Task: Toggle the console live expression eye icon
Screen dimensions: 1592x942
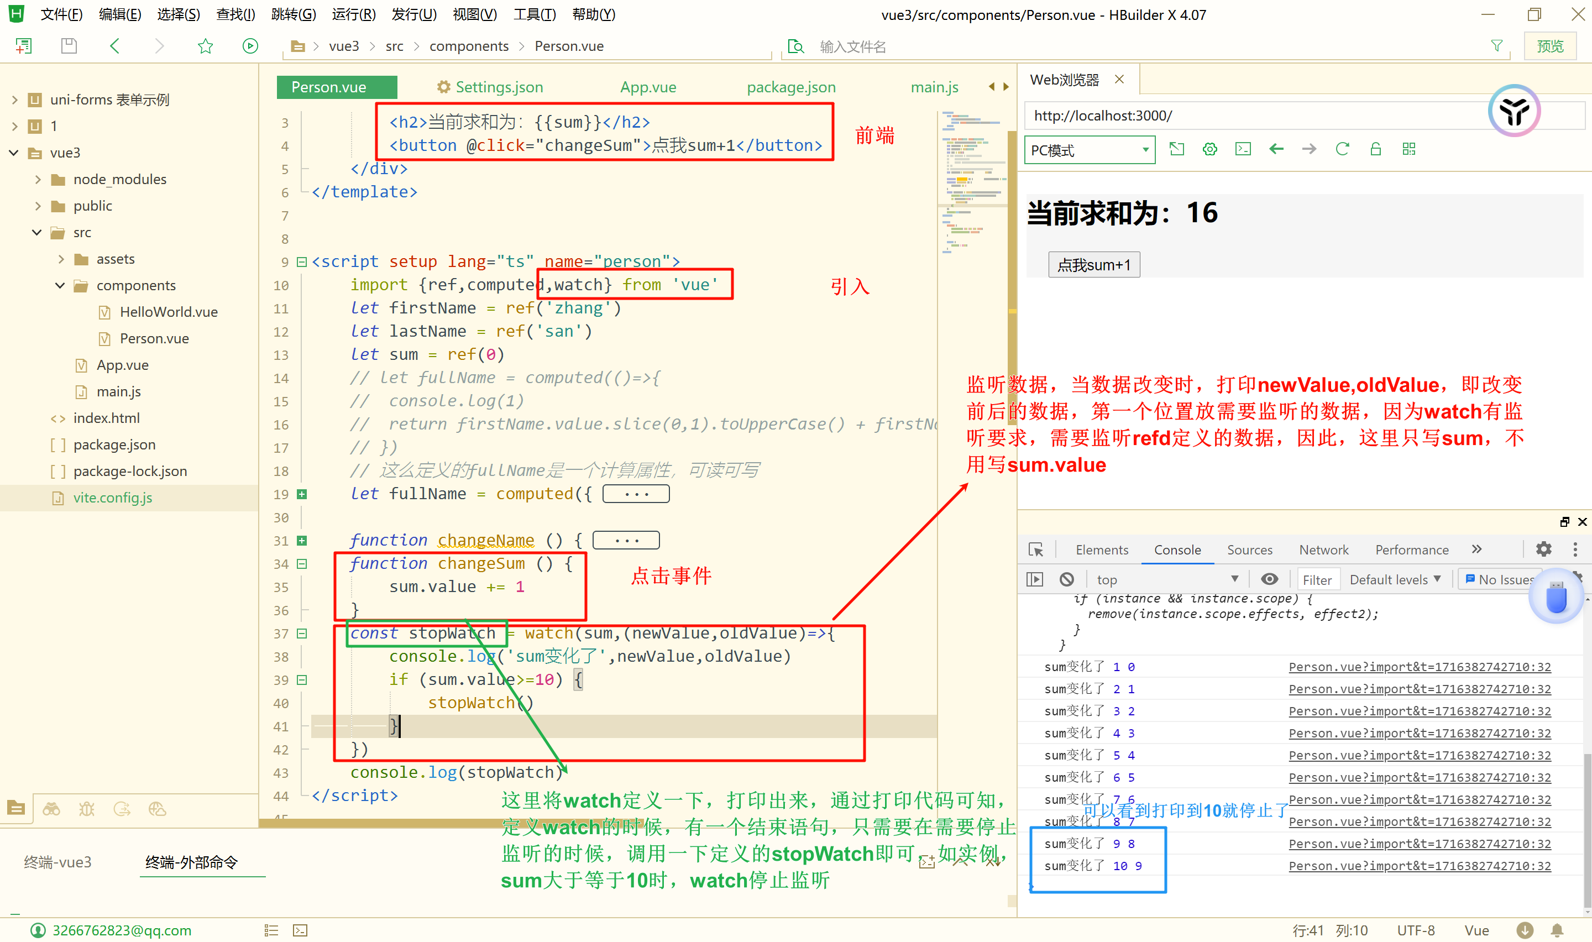Action: click(x=1269, y=579)
